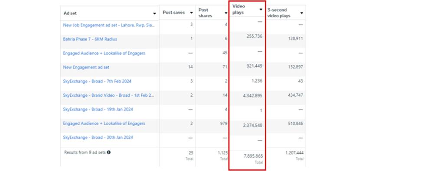
Task: Open the Video plays column dropdown arrow
Action: tap(261, 9)
